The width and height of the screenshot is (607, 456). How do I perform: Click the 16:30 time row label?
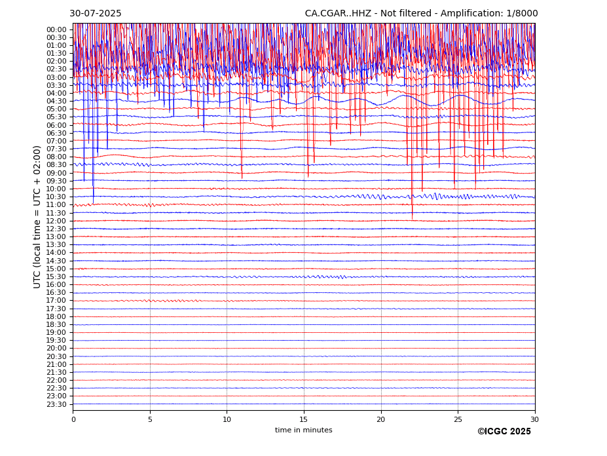pos(56,293)
